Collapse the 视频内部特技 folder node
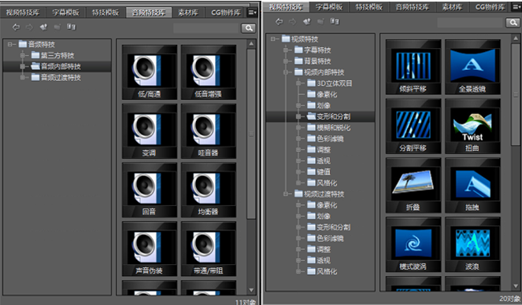The width and height of the screenshot is (522, 305). tap(286, 72)
